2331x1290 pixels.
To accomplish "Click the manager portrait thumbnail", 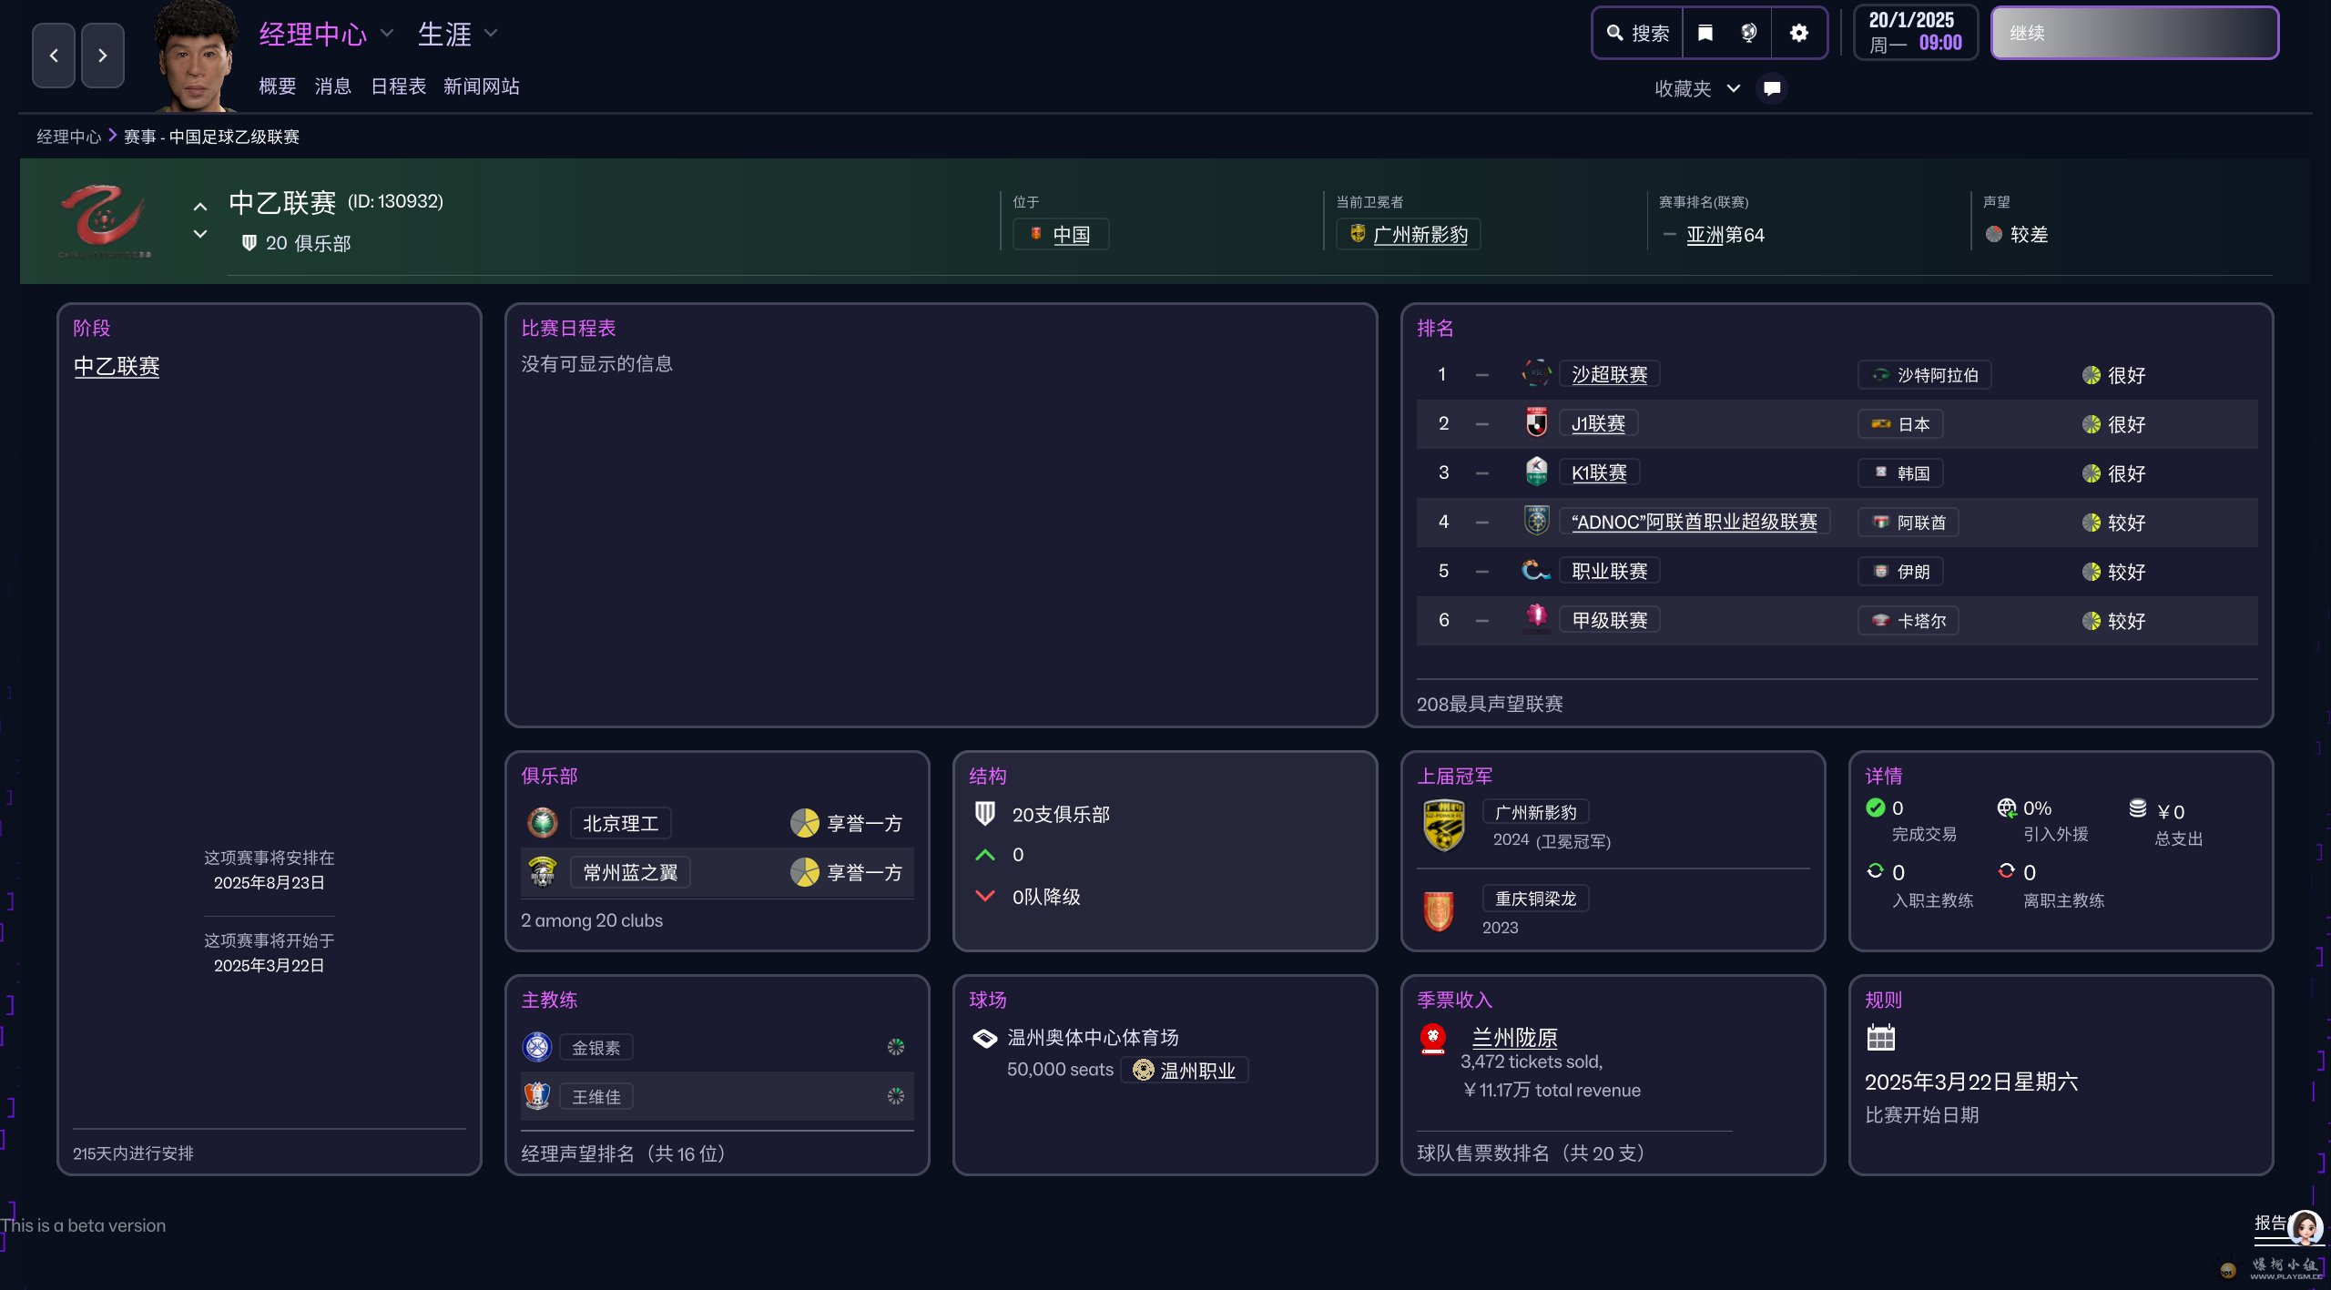I will pos(195,56).
